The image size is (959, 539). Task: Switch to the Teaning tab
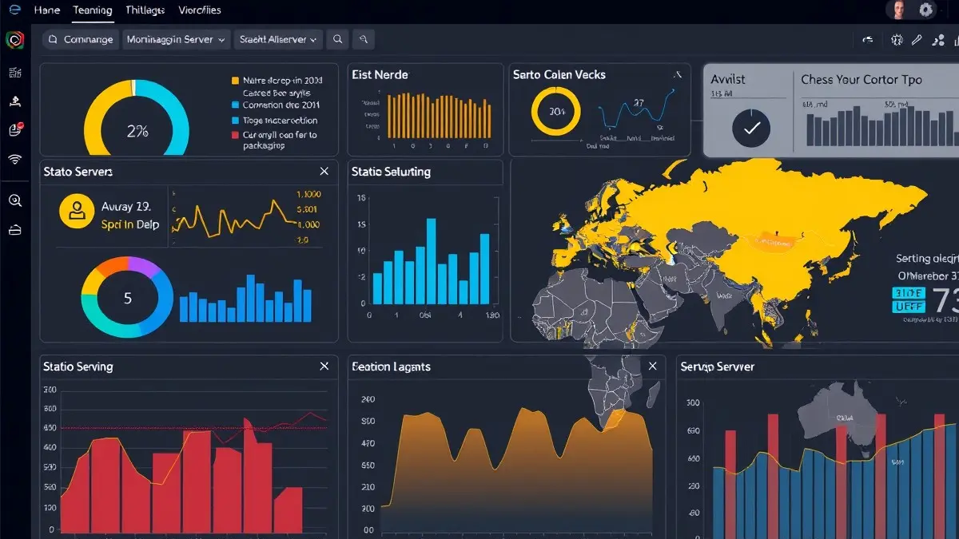(x=92, y=10)
